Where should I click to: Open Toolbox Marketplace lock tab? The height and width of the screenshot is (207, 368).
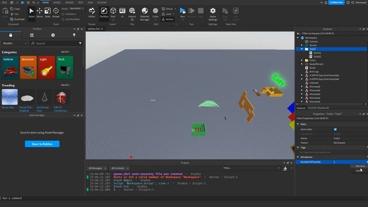pyautogui.click(x=10, y=35)
